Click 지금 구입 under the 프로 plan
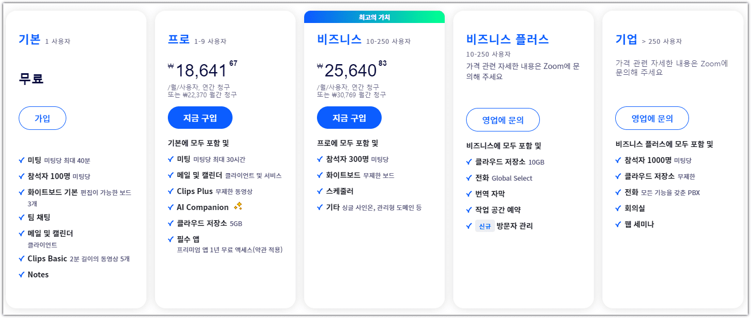This screenshot has width=751, height=318. pyautogui.click(x=200, y=118)
